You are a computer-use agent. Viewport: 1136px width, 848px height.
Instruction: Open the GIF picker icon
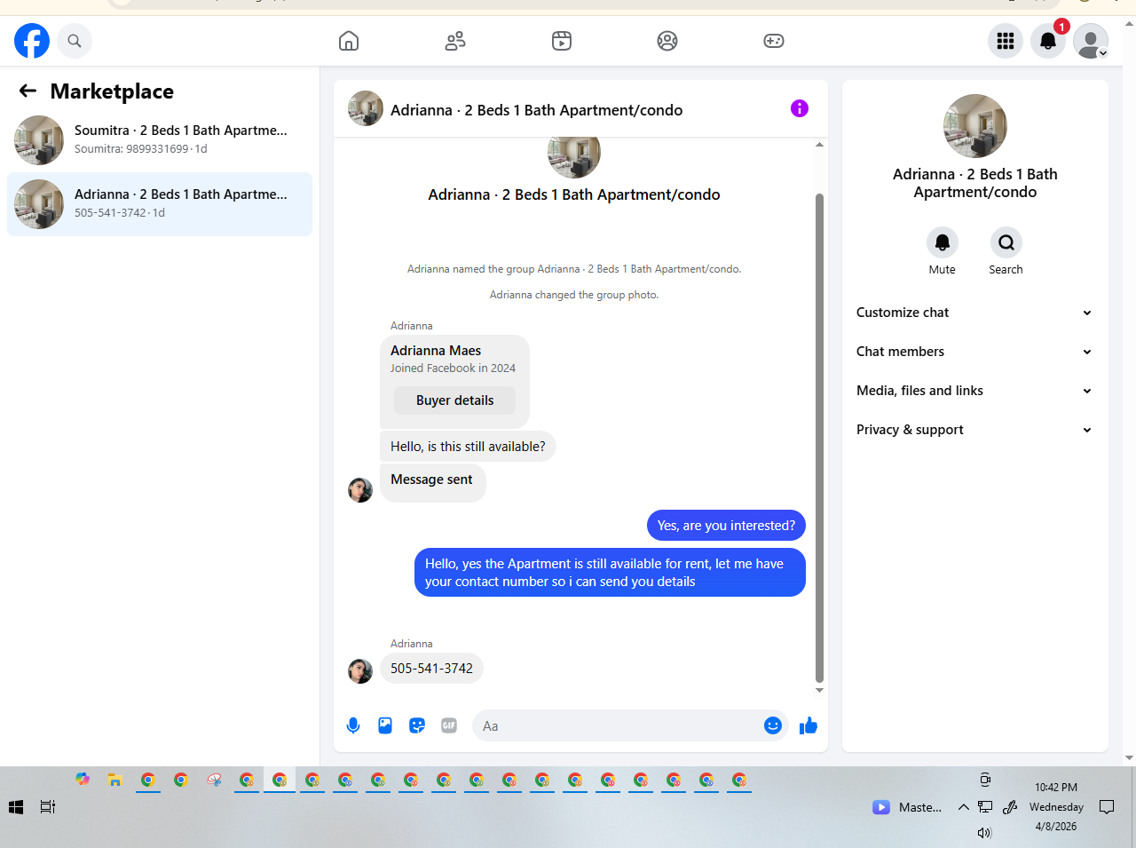tap(449, 725)
